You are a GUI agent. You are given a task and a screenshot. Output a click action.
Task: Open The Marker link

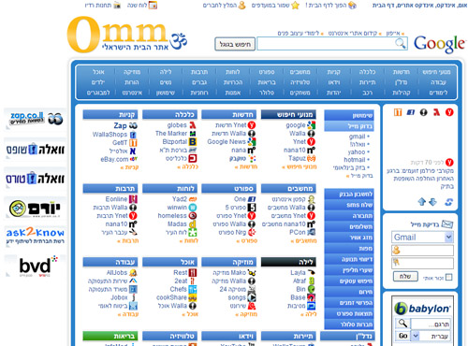click(171, 134)
